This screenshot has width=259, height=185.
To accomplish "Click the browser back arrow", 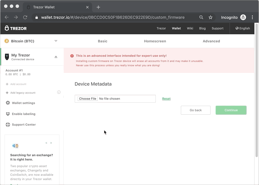I will click(x=7, y=17).
